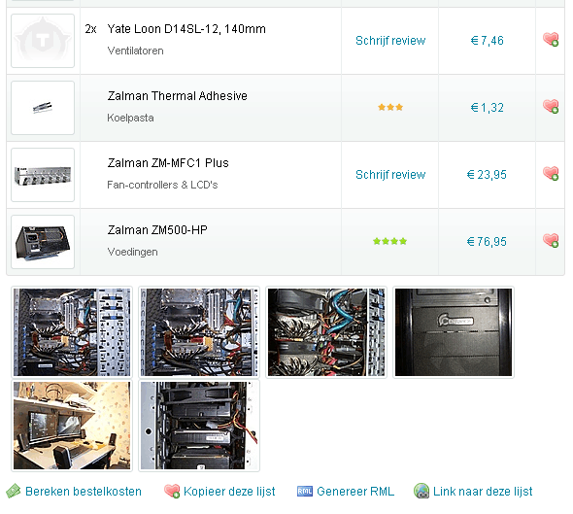Click heart icon beside Kopieer deze lijst
573x514 pixels.
pyautogui.click(x=172, y=491)
